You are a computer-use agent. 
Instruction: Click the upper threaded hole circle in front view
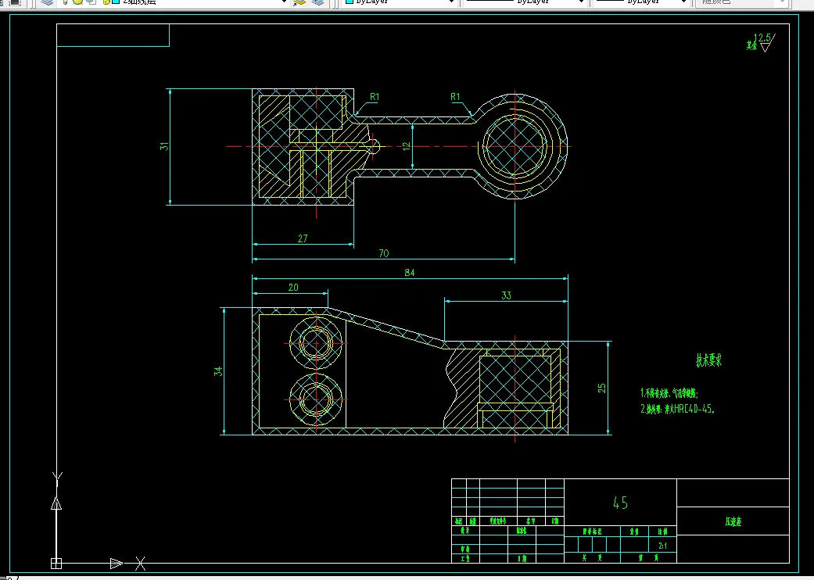coord(316,343)
